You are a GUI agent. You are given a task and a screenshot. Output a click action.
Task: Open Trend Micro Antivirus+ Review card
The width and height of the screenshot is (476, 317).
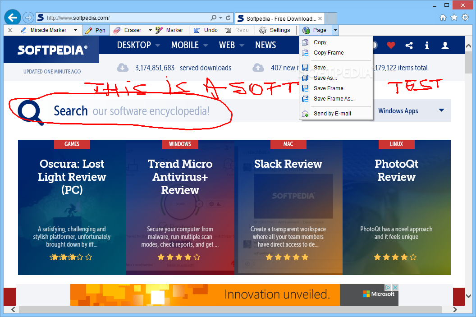coord(180,207)
